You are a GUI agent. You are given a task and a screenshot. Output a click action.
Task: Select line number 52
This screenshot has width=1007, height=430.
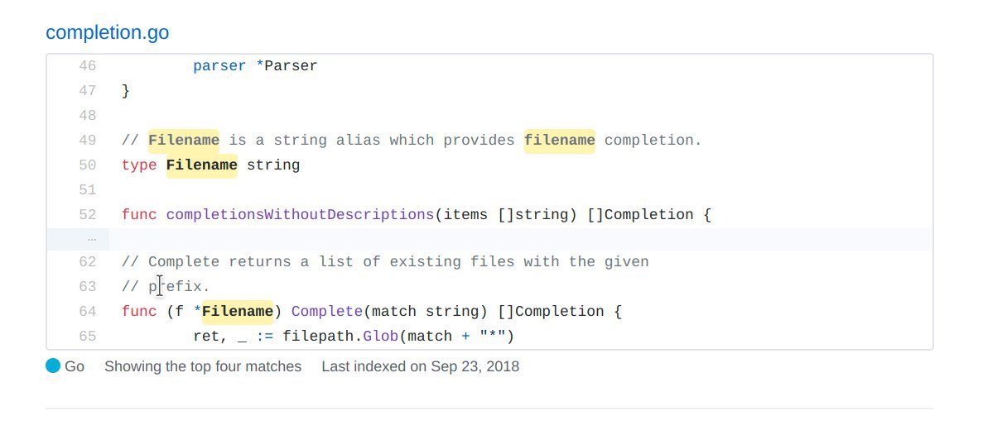87,214
